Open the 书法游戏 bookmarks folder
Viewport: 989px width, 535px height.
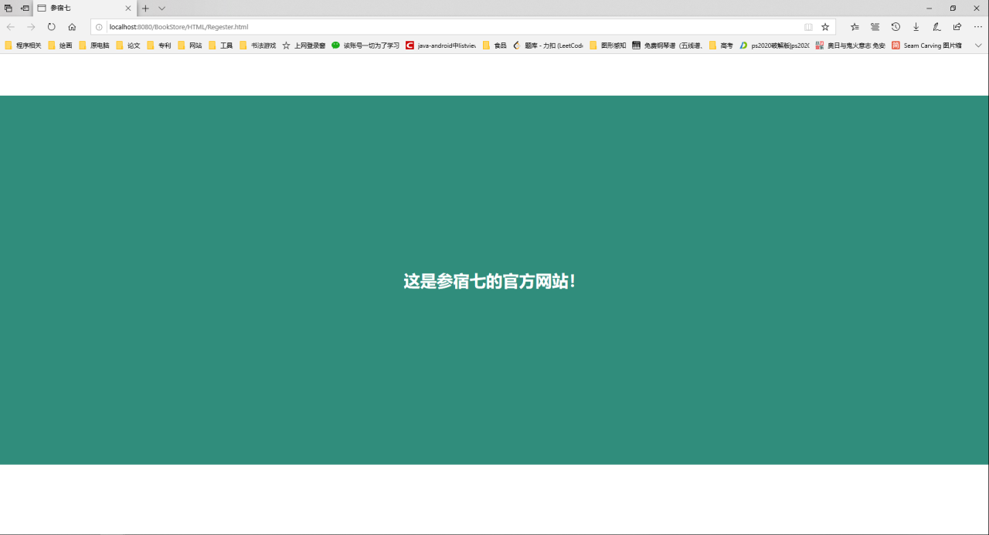point(258,46)
